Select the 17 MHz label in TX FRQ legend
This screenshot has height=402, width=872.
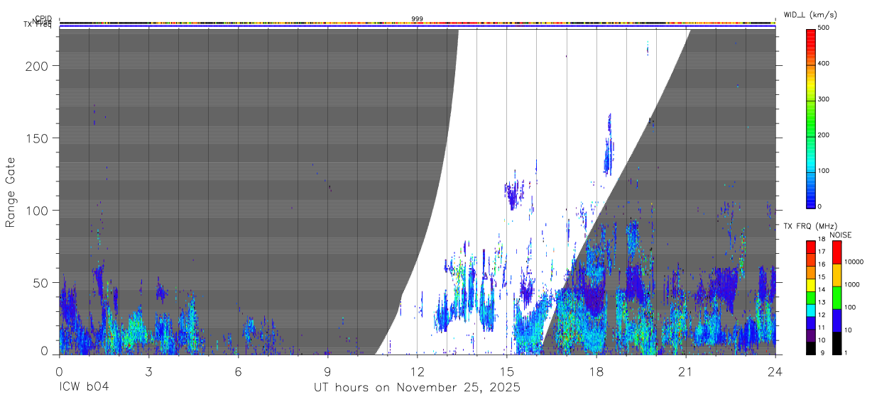(822, 252)
